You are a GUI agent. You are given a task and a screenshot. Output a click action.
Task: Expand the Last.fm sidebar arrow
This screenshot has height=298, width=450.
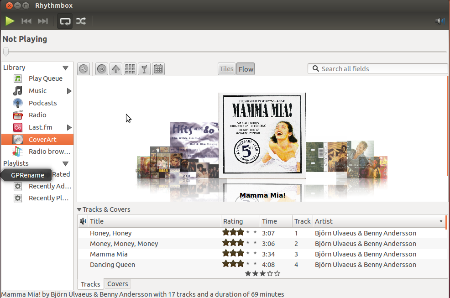[69, 127]
